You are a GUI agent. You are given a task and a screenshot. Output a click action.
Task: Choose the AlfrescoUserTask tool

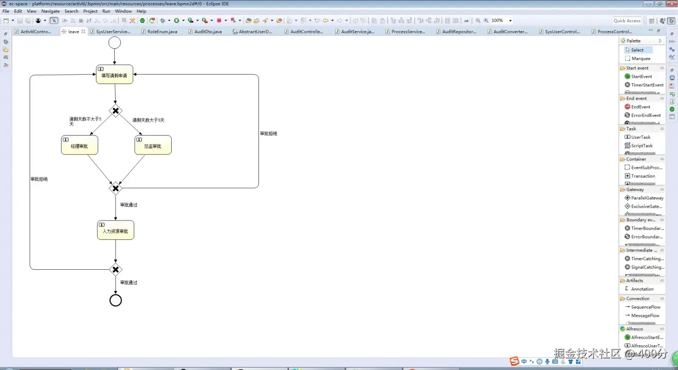pyautogui.click(x=644, y=346)
